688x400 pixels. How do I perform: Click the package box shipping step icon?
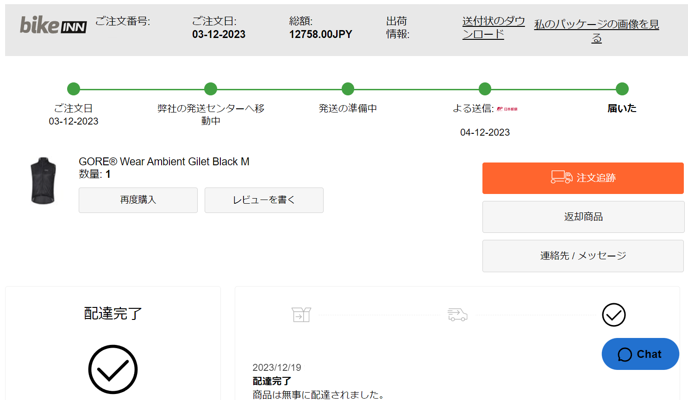[301, 315]
